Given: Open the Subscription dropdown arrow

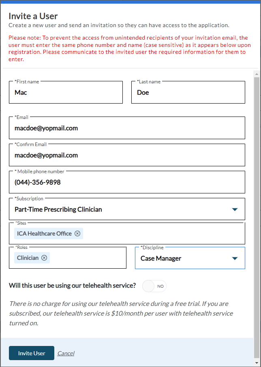Looking at the screenshot, I should point(234,209).
